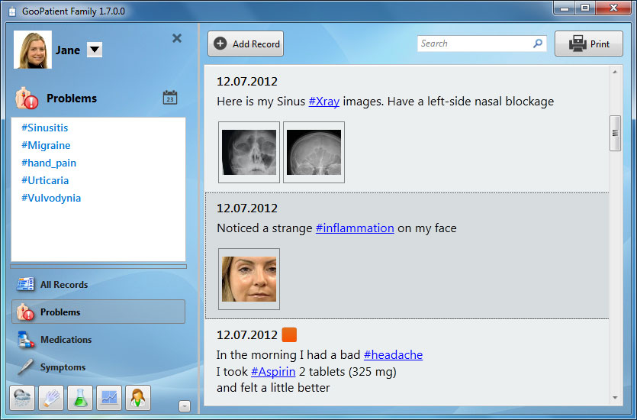Open the doctor avatar icon button
This screenshot has width=637, height=420.
coord(138,398)
